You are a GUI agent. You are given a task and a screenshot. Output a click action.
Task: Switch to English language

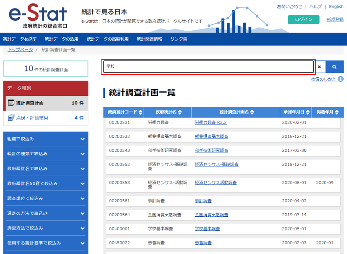[x=336, y=7]
